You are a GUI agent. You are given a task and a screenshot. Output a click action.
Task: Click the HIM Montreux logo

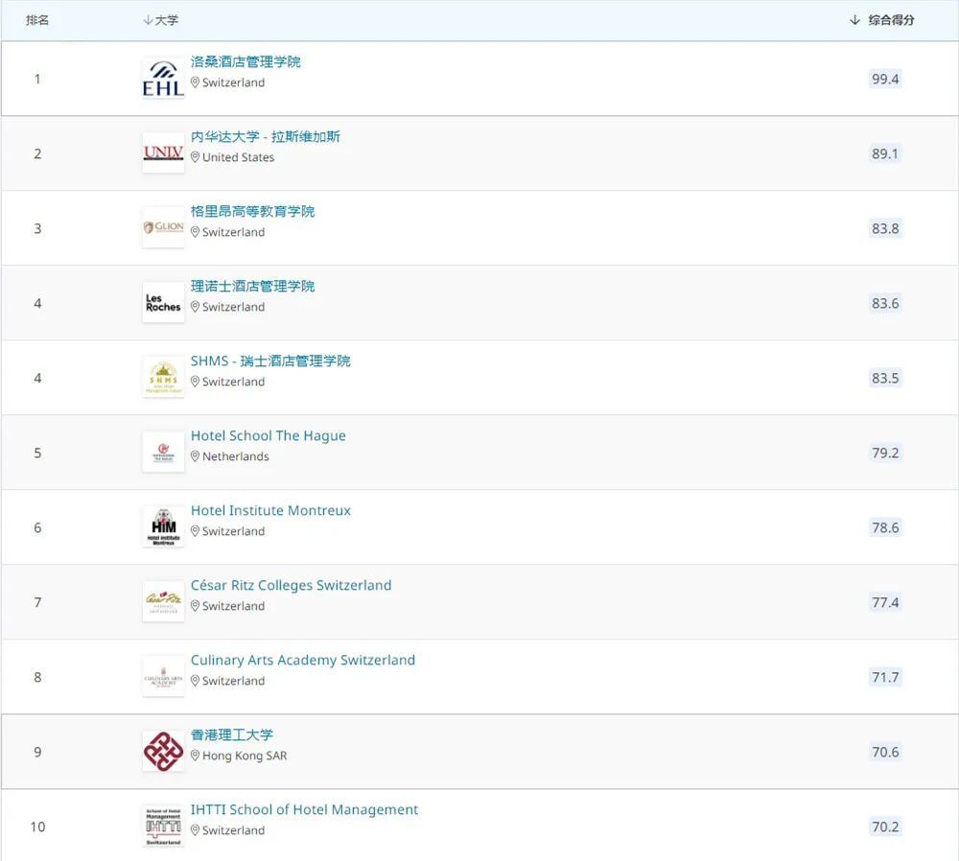click(163, 527)
